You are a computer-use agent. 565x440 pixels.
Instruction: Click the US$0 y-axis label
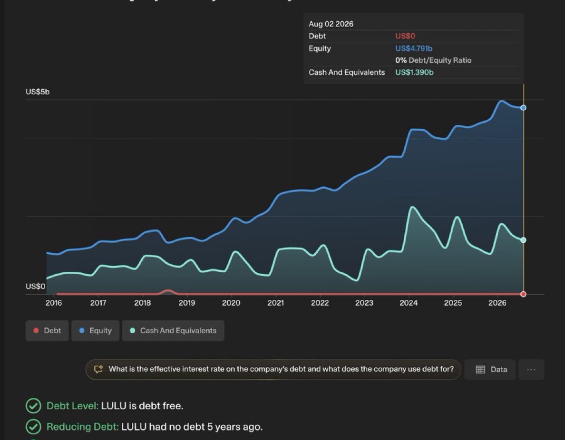pos(35,286)
